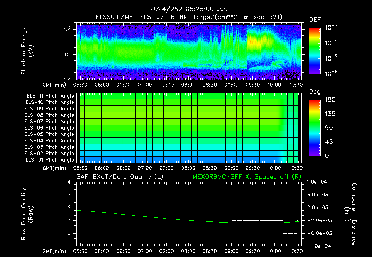Click the 10:30 tick of the bottom plot time axis
Image resolution: width=372 pixels, height=257 pixels.
pyautogui.click(x=296, y=251)
